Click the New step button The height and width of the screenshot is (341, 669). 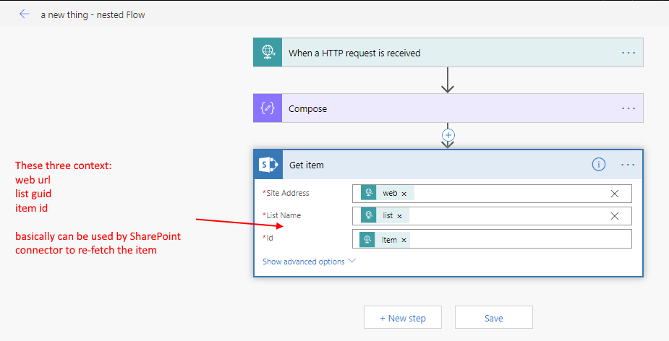pyautogui.click(x=403, y=318)
